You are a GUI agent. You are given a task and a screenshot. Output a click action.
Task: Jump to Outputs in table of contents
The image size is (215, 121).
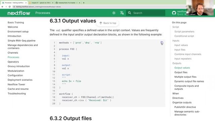click(177, 63)
